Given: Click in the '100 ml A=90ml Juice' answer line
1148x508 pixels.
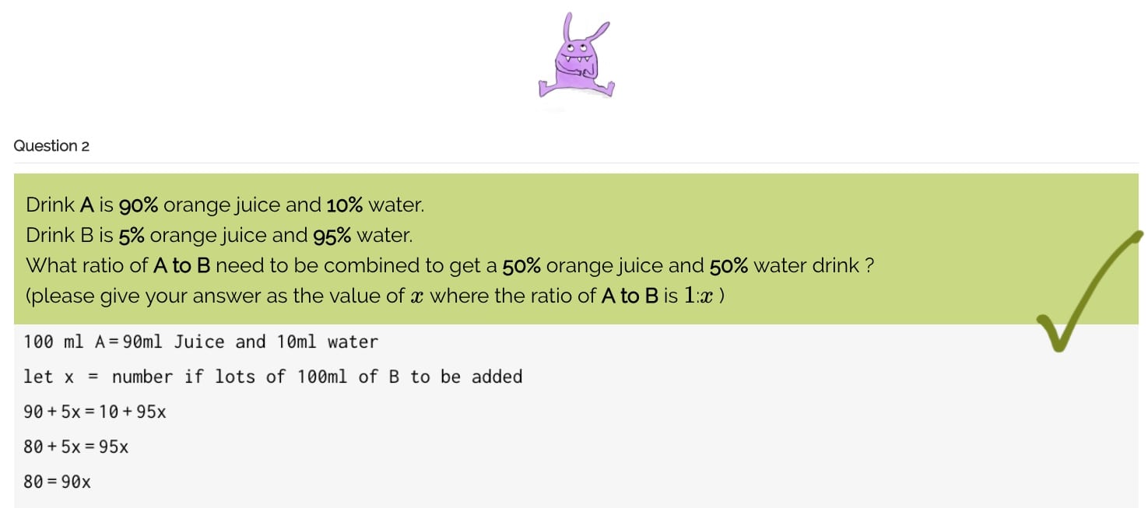Looking at the screenshot, I should [x=200, y=342].
